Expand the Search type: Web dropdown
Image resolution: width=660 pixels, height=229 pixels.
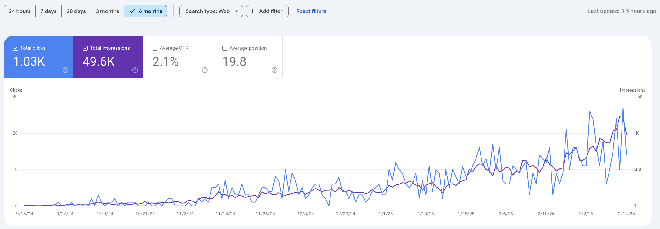[211, 11]
